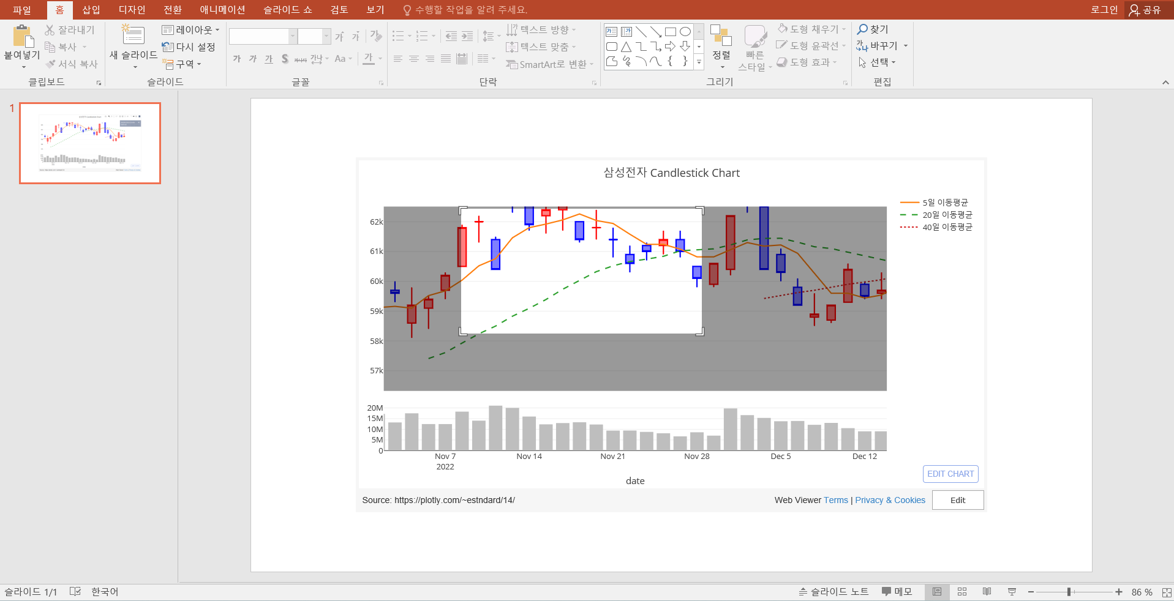The image size is (1174, 601).
Task: Open Text Direction (텍스트 방향) dropdown
Action: [541, 30]
